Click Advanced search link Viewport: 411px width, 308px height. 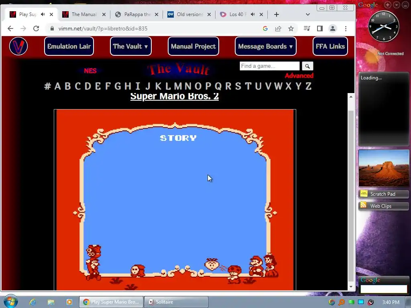pos(299,75)
